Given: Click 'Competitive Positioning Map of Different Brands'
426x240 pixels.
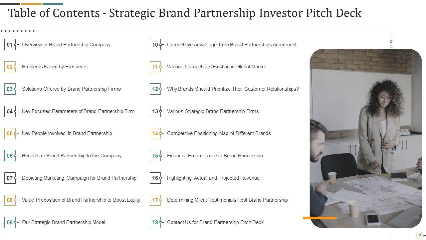Looking at the screenshot, I should pyautogui.click(x=219, y=133).
